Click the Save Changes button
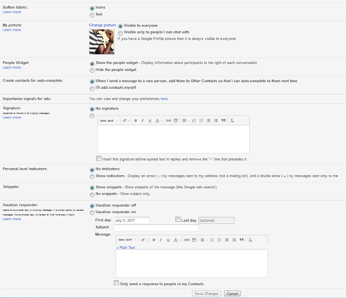Viewport: 346px width, 298px height. [x=207, y=293]
